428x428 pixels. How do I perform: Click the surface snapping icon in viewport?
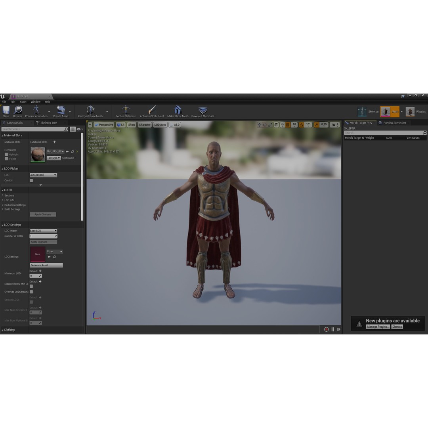[x=282, y=125]
